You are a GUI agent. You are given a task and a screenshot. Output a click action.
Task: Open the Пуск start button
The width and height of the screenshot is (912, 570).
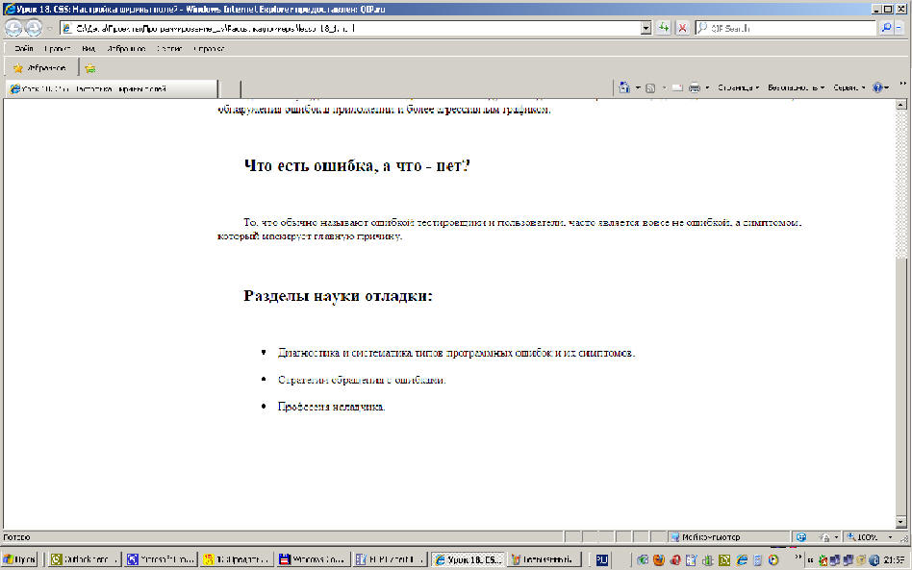tap(19, 558)
